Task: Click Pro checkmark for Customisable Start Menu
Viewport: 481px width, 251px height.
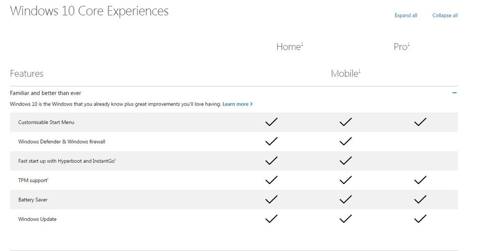Action: point(420,122)
